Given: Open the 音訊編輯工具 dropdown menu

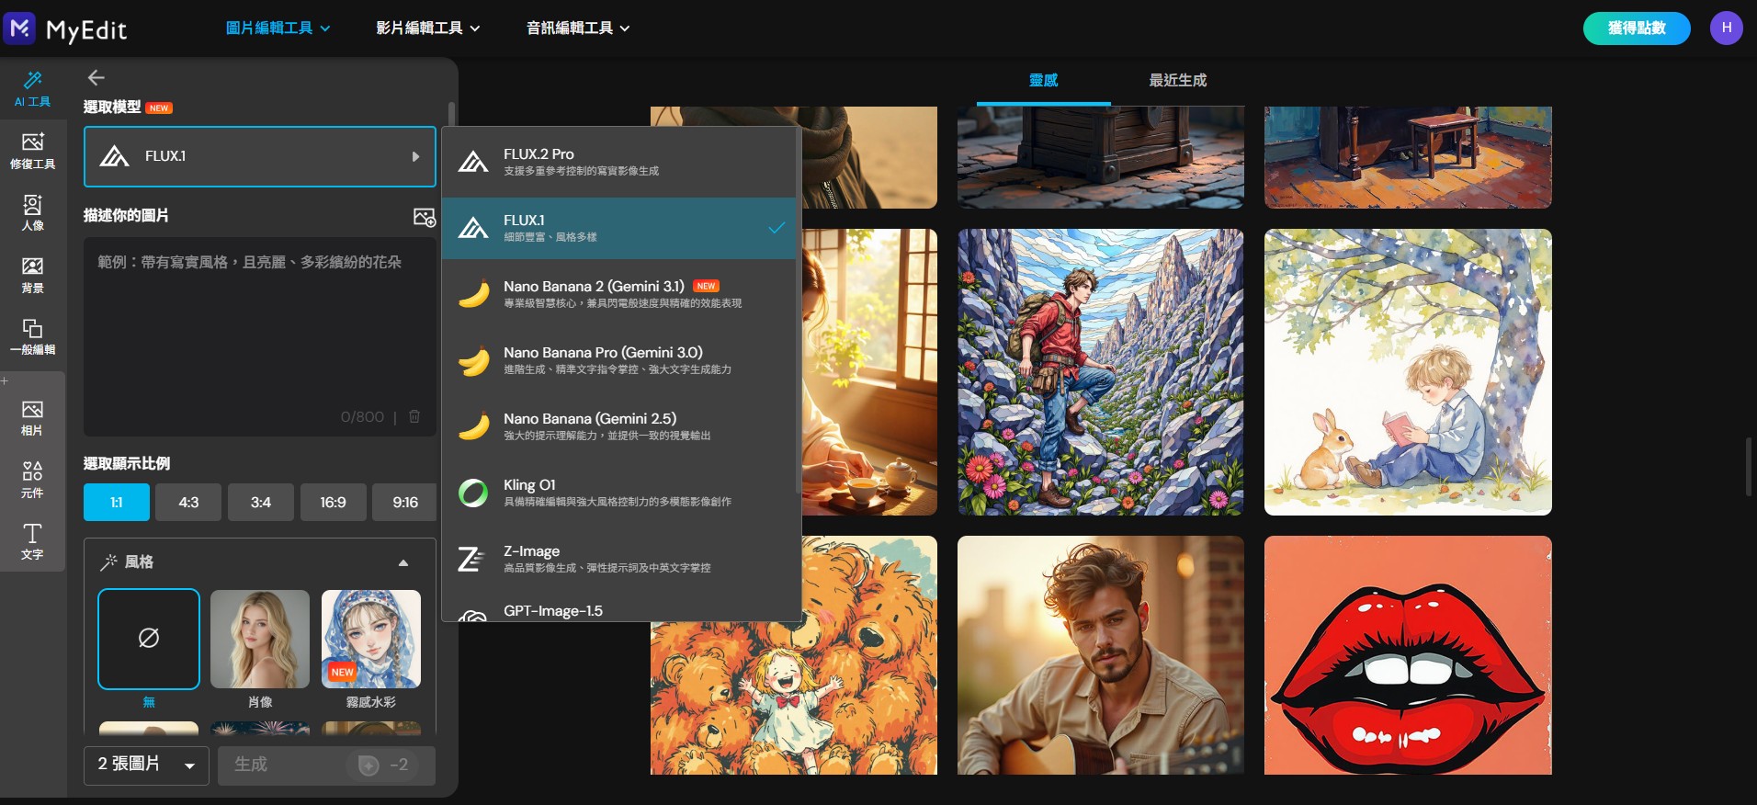Looking at the screenshot, I should point(578,28).
